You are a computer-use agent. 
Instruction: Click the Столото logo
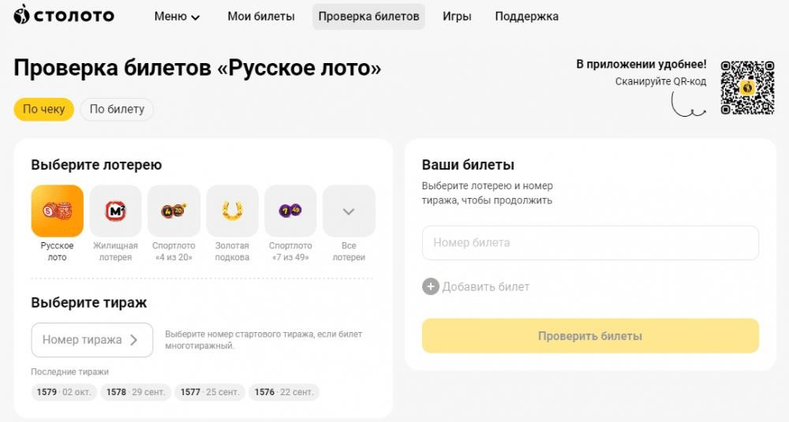(64, 15)
